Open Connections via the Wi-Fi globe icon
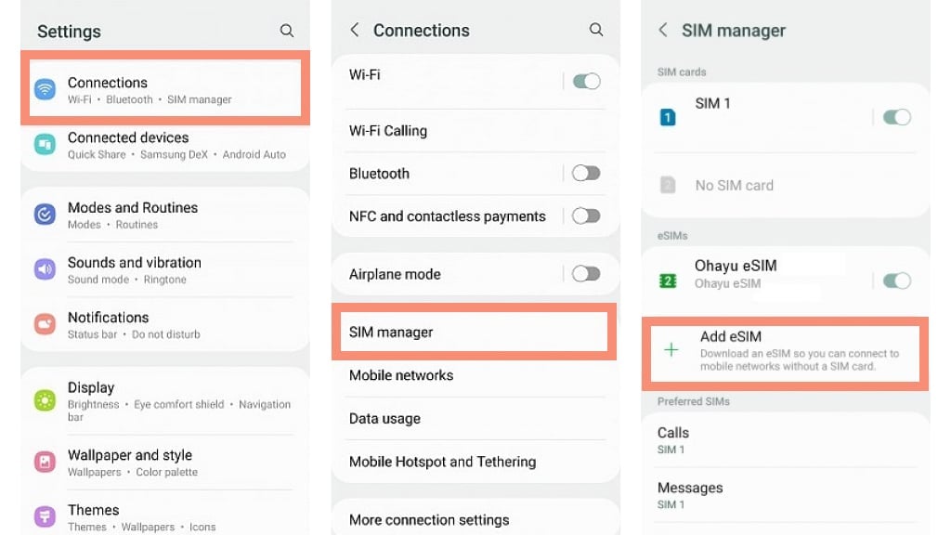951x535 pixels. [x=45, y=89]
